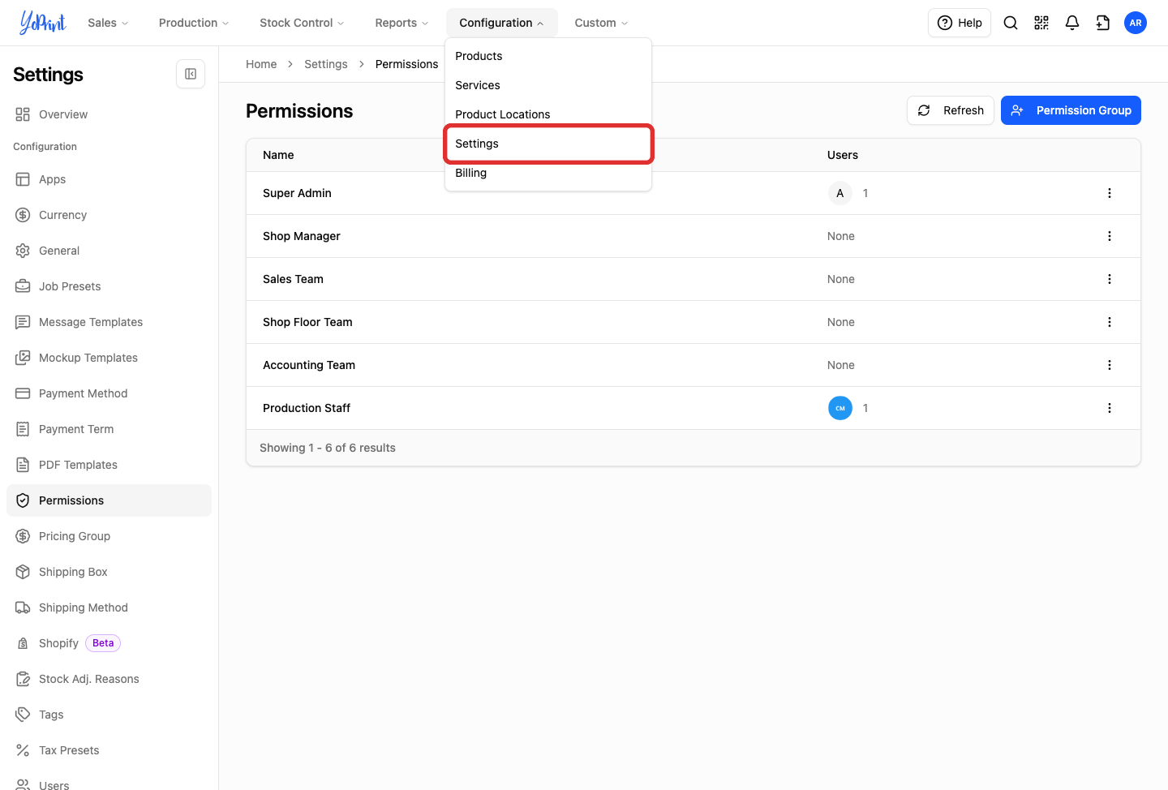1168x790 pixels.
Task: Open the AR user avatar menu
Action: 1136,23
